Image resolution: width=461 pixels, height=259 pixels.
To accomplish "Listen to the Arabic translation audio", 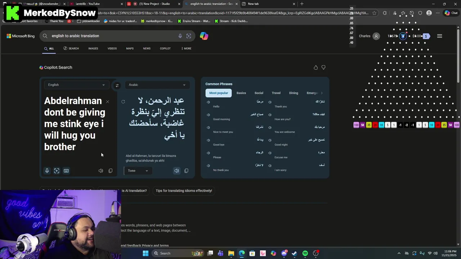I will pos(176,171).
